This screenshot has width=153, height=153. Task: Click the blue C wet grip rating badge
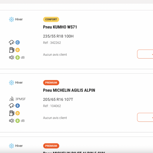18,42
